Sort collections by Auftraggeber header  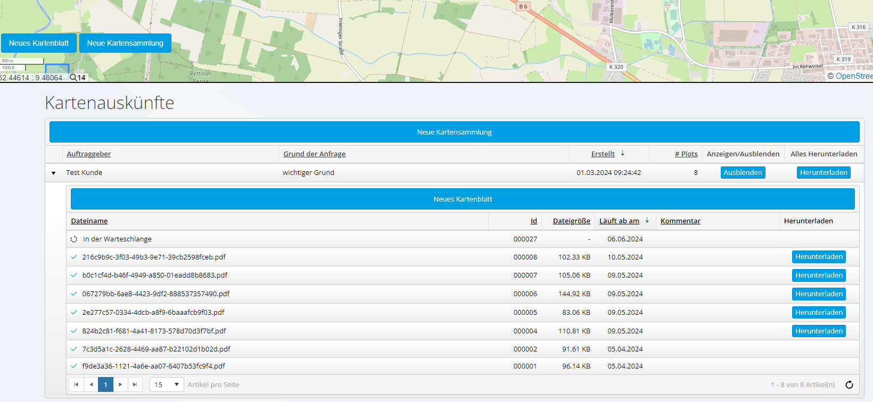coord(89,154)
